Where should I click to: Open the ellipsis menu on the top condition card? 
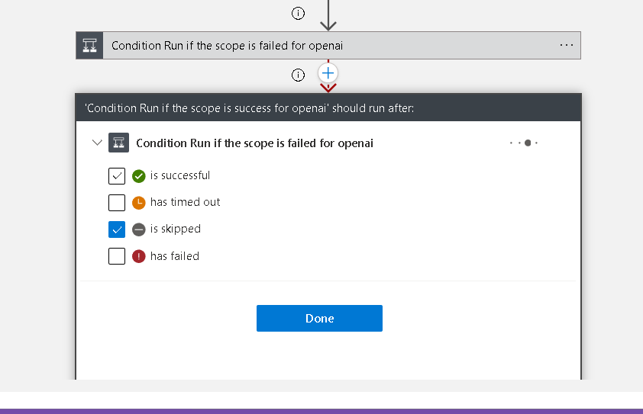click(567, 45)
